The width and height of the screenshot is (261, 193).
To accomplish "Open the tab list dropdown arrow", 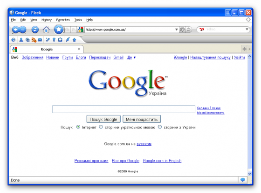I will 249,49.
